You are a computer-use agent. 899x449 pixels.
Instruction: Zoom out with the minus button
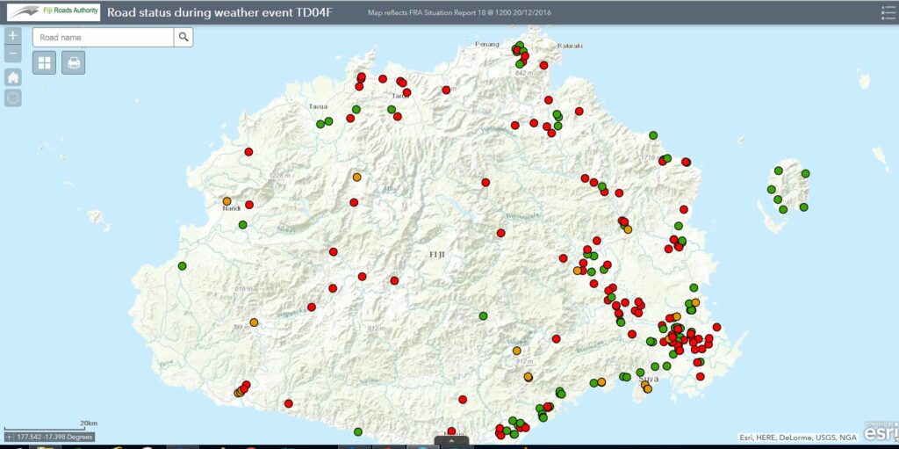click(13, 54)
